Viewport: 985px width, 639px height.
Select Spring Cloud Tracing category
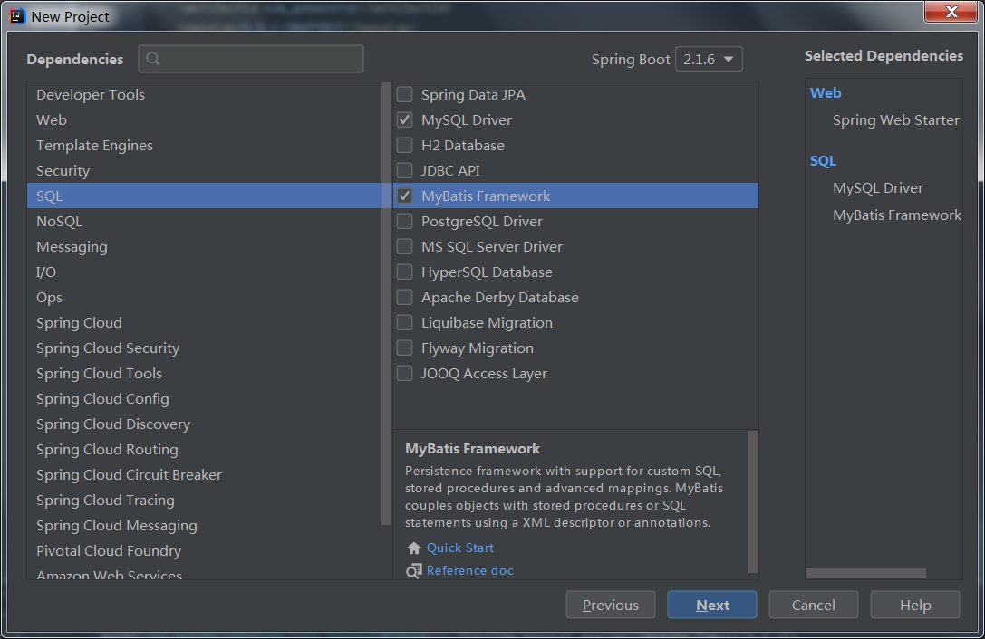tap(204, 501)
